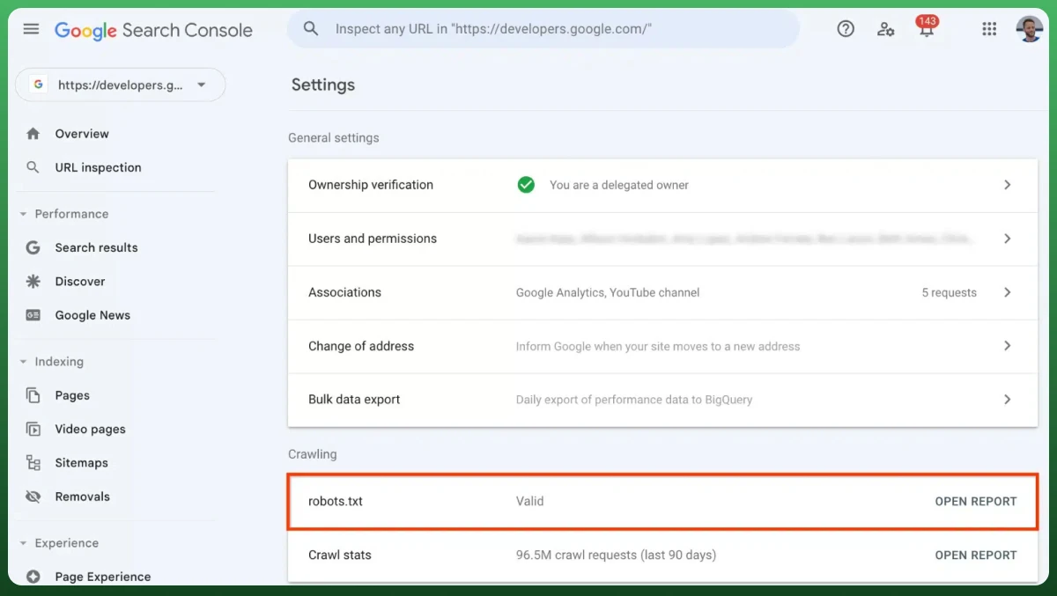Click the Discover asterisk icon
The image size is (1057, 596).
[x=33, y=282]
